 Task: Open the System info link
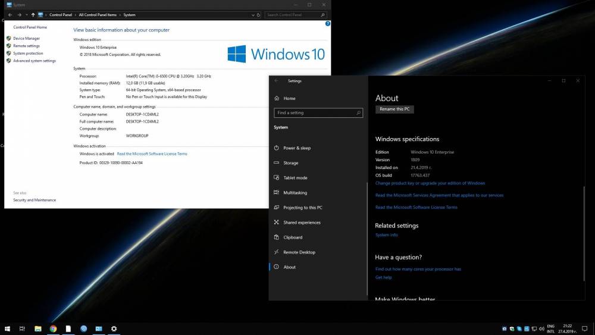386,235
